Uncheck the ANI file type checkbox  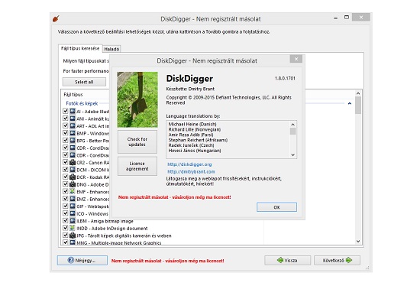(66, 118)
